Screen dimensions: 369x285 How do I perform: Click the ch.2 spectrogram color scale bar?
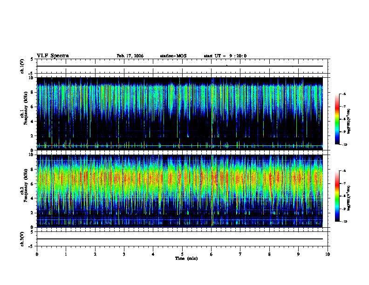coord(337,196)
